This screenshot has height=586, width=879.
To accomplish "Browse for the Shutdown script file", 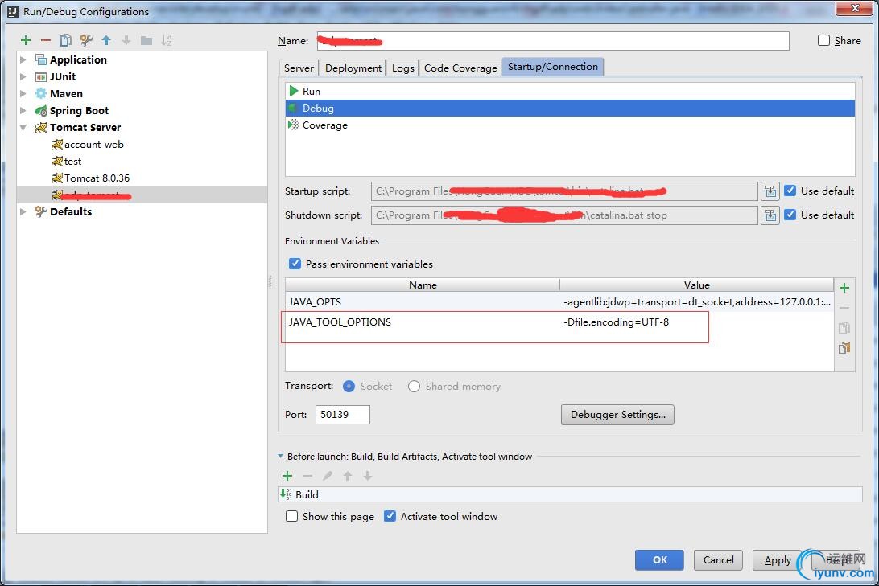I will coord(770,215).
